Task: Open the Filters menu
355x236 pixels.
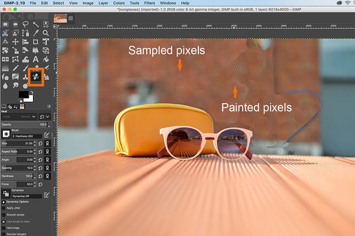Action: 149,3
